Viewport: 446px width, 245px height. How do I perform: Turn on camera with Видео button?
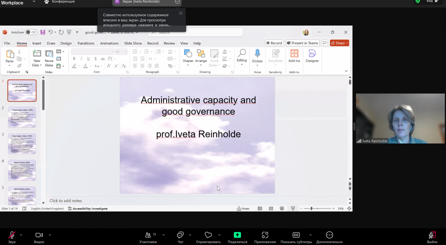coord(39,235)
